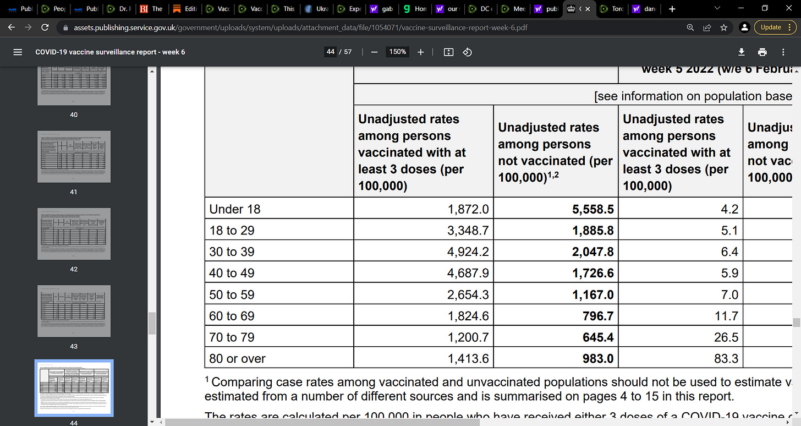Switch to the 'Hon' tab
The height and width of the screenshot is (426, 801).
(415, 9)
